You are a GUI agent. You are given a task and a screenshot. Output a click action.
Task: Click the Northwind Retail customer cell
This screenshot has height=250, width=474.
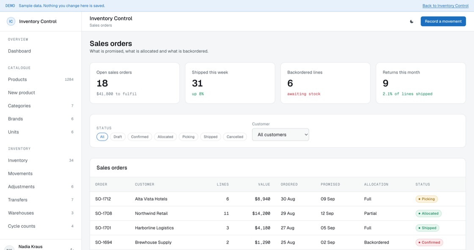(152, 214)
